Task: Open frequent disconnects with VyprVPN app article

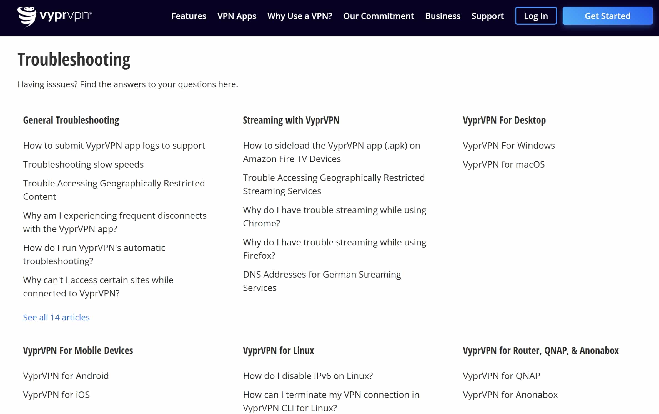Action: click(115, 222)
